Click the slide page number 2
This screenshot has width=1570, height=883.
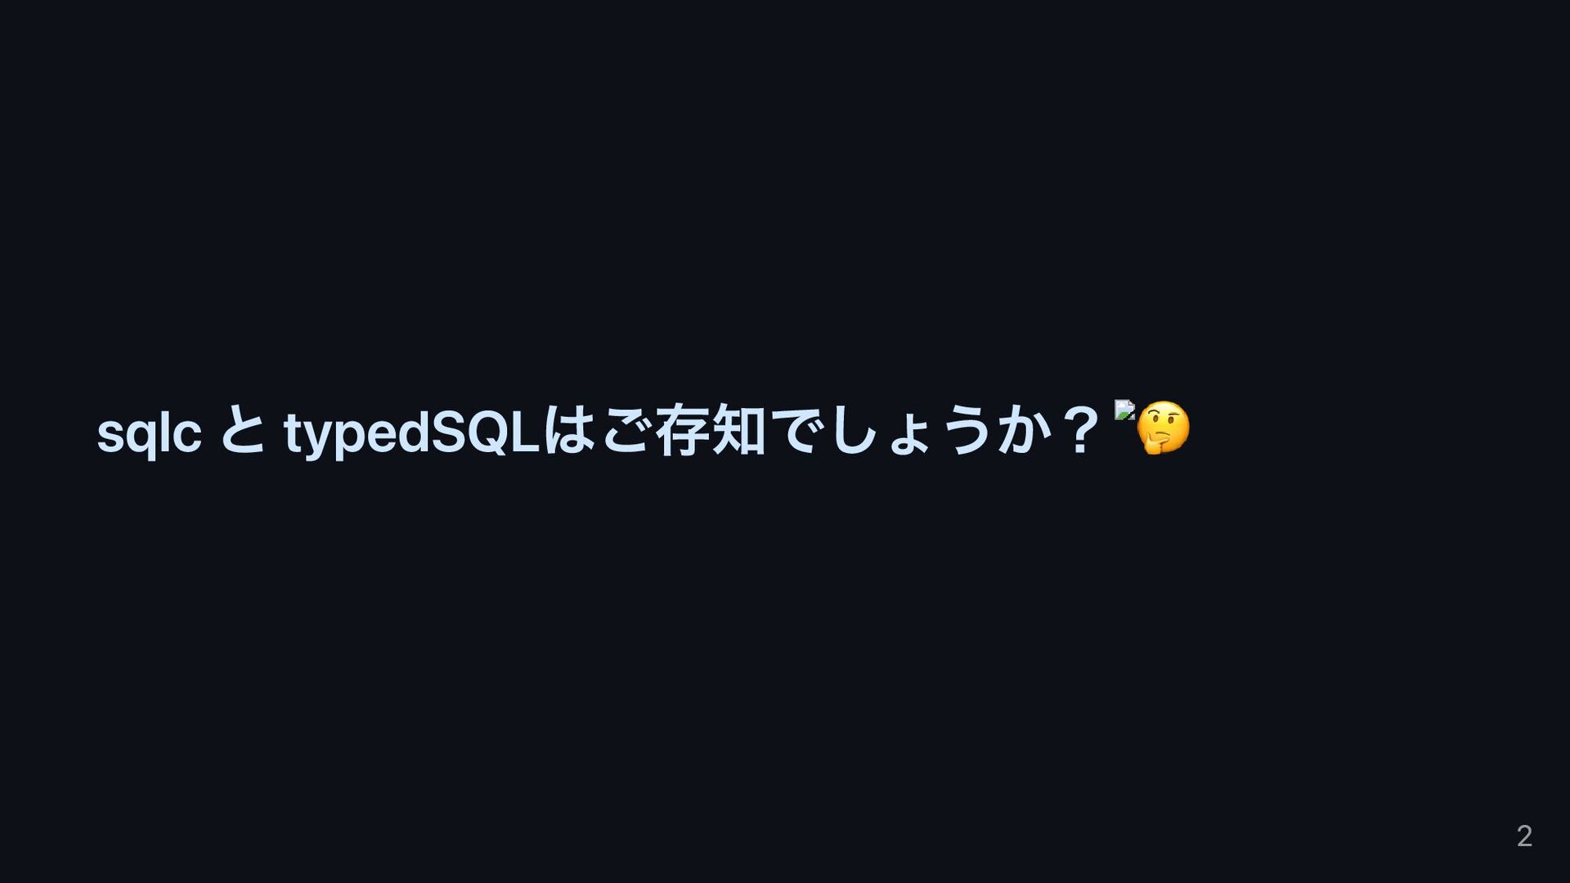(1524, 836)
